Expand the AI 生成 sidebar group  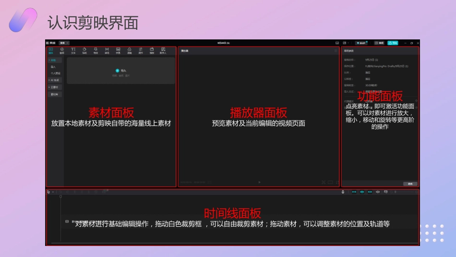(55, 80)
